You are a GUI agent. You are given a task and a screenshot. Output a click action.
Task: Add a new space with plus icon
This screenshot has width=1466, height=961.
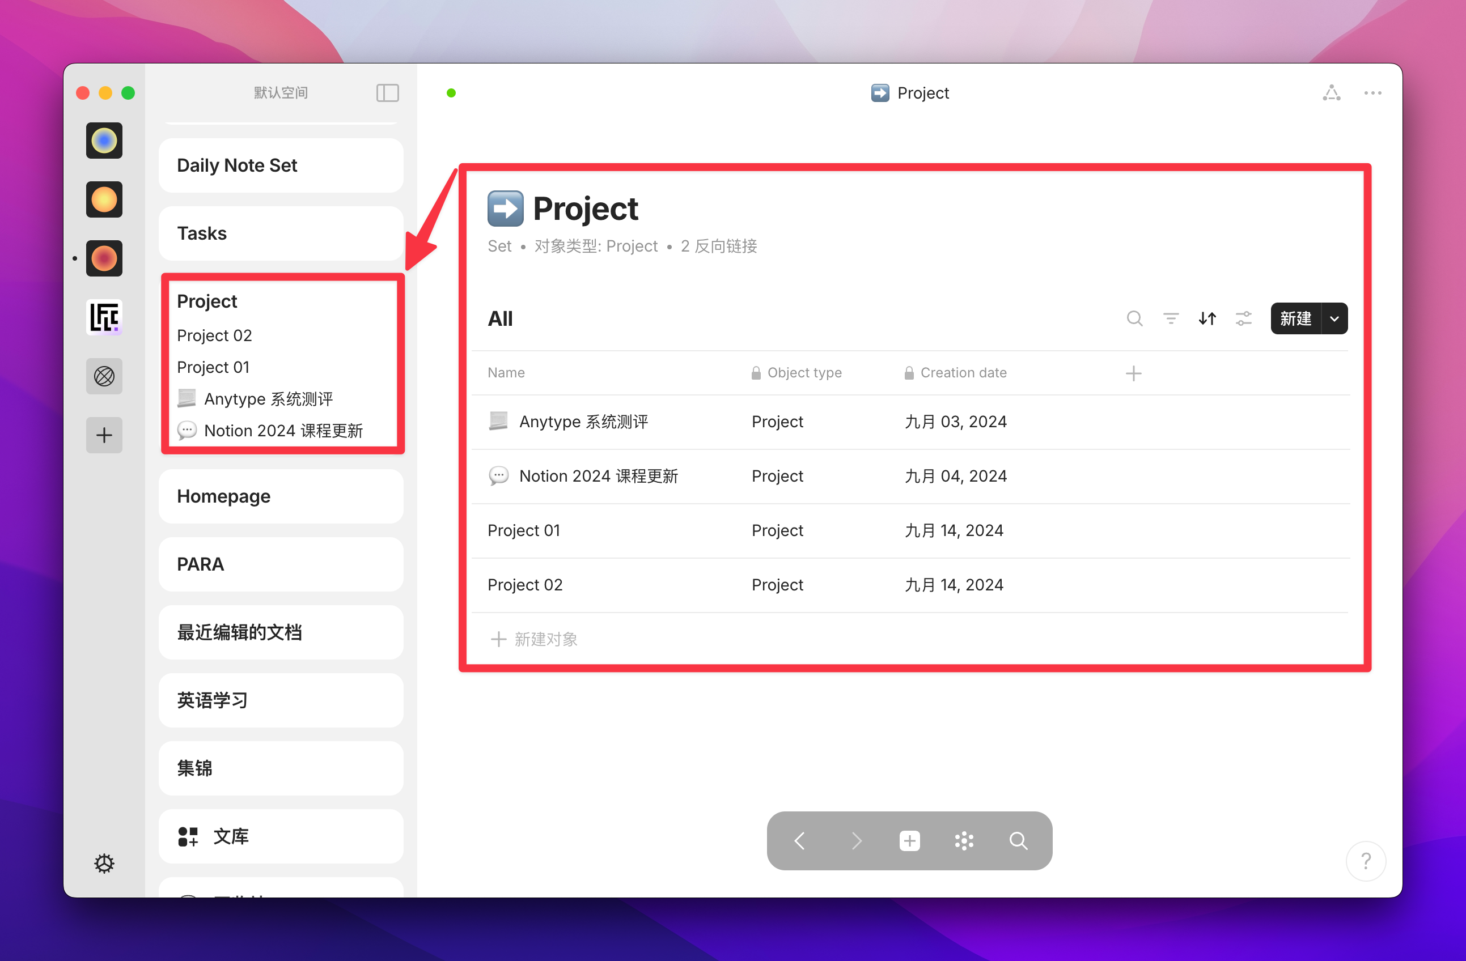[x=104, y=435]
